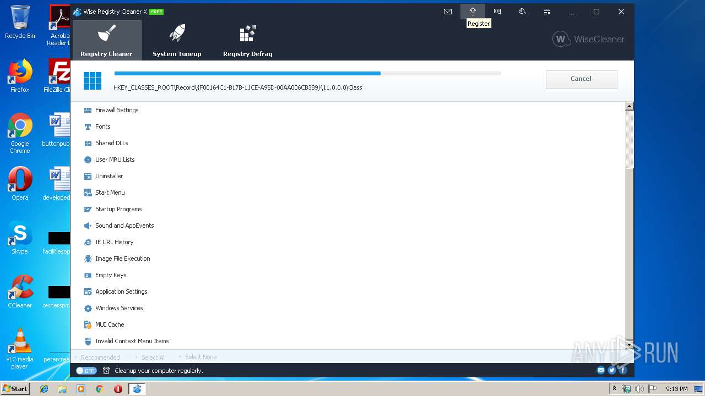
Task: Toggle the scheduled cleanup OFF switch
Action: click(86, 371)
